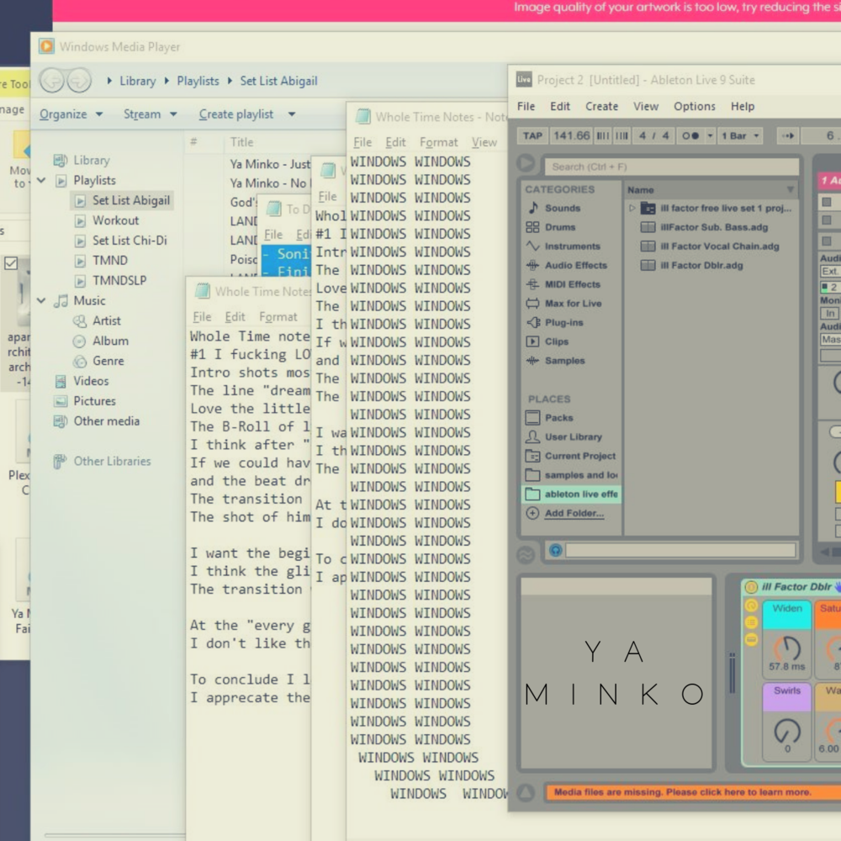Click the Name column sort arrow
Image resolution: width=841 pixels, height=841 pixels.
(x=790, y=189)
